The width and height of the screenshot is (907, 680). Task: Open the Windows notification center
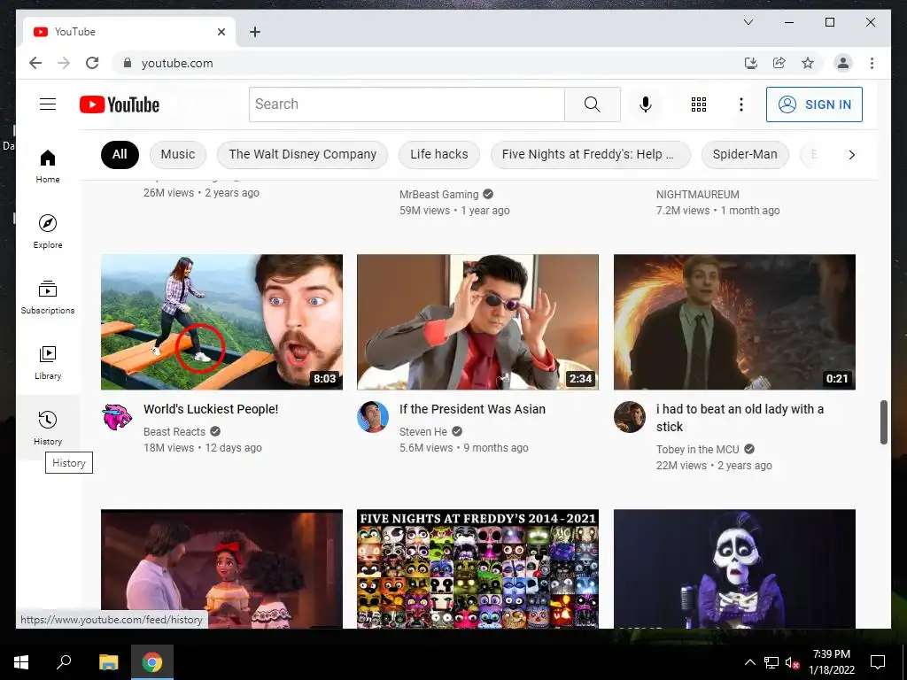tap(878, 662)
